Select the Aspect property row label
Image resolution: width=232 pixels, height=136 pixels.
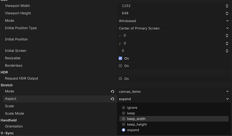point(10,99)
